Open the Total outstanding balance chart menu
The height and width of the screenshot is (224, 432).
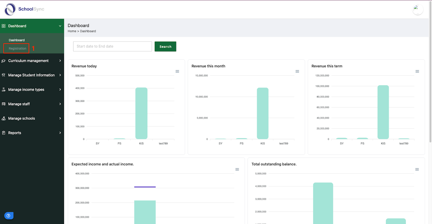(417, 169)
